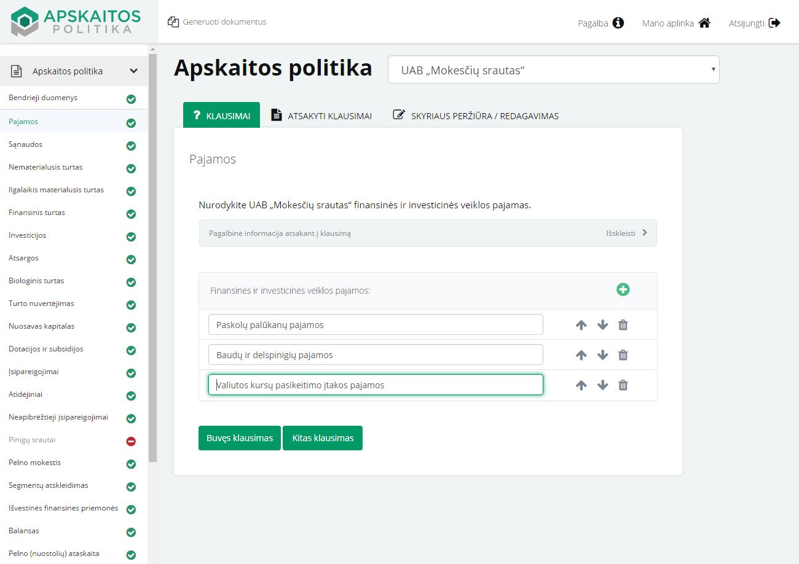Click the Paskolų palūkanų pajamos input field

(376, 324)
